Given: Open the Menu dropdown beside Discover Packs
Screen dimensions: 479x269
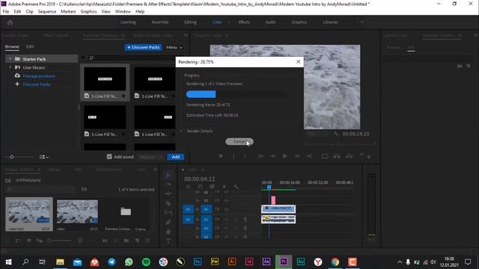Looking at the screenshot, I should [x=174, y=47].
